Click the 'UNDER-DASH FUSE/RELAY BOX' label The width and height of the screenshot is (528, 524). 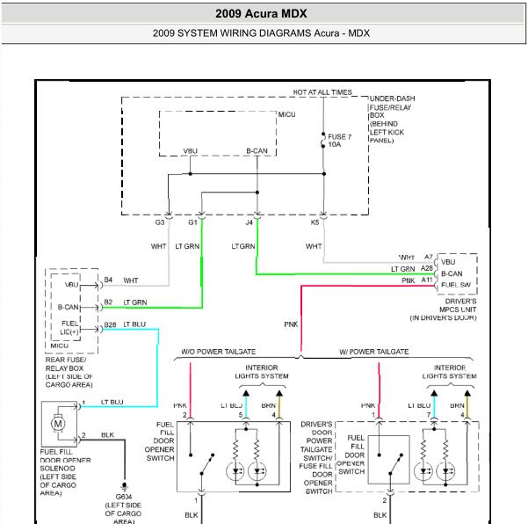392,106
